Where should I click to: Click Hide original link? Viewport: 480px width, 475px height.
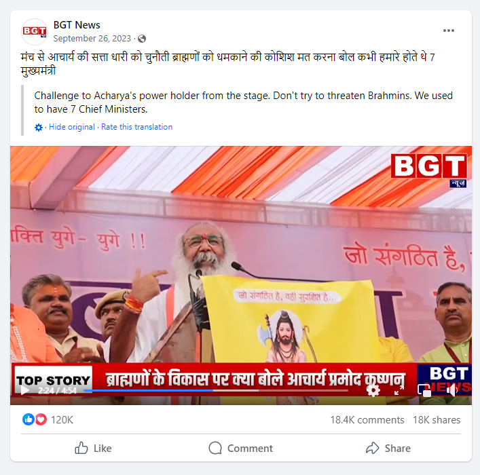coord(72,127)
